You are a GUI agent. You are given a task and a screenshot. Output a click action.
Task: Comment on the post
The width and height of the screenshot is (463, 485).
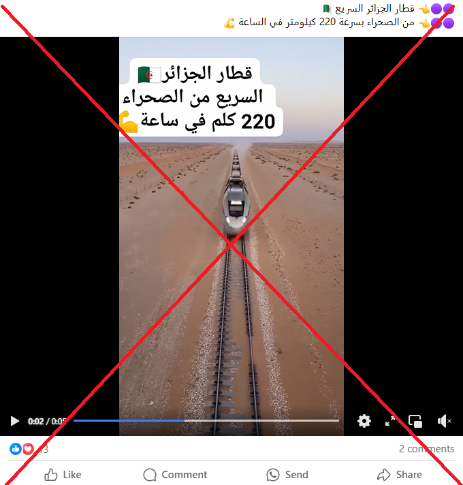coord(175,475)
